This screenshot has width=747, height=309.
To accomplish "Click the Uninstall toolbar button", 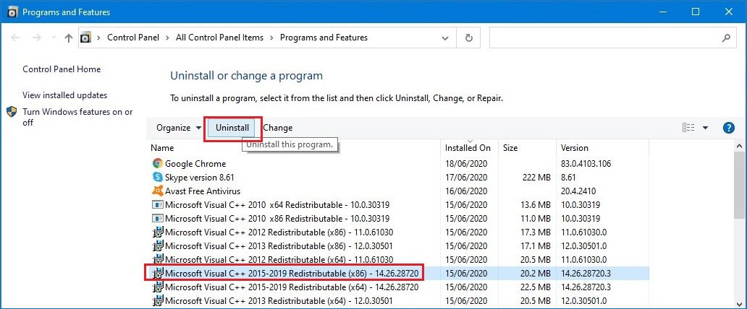I will pyautogui.click(x=232, y=127).
